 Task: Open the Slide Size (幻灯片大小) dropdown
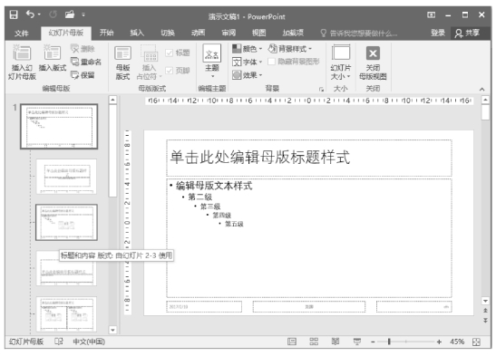[341, 63]
